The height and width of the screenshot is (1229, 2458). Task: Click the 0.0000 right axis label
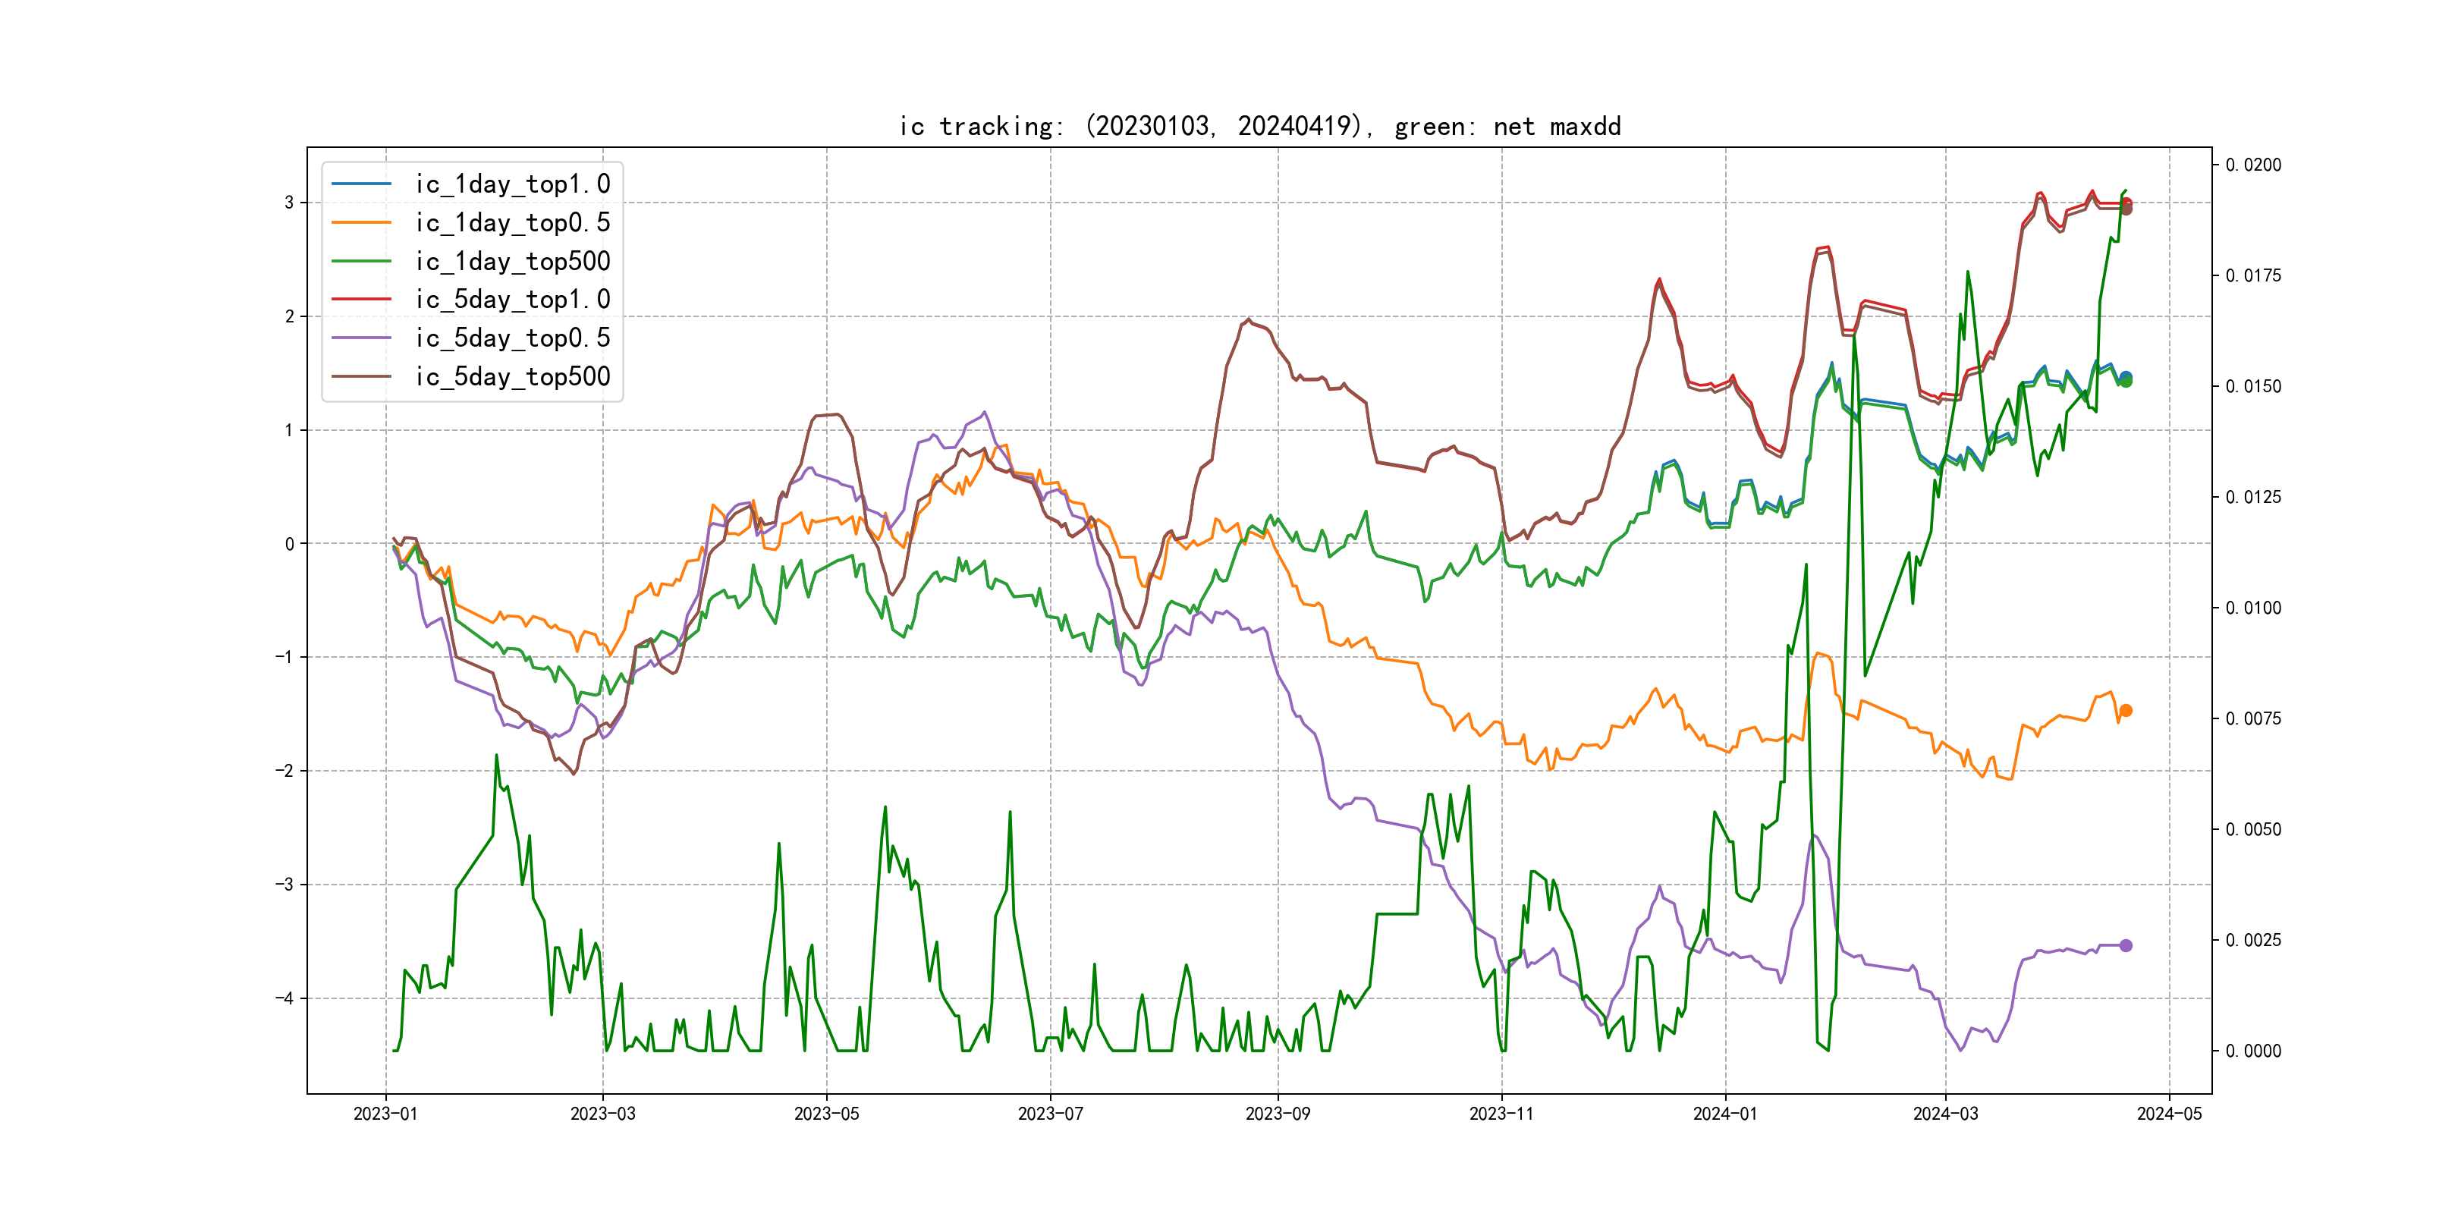(2253, 1051)
